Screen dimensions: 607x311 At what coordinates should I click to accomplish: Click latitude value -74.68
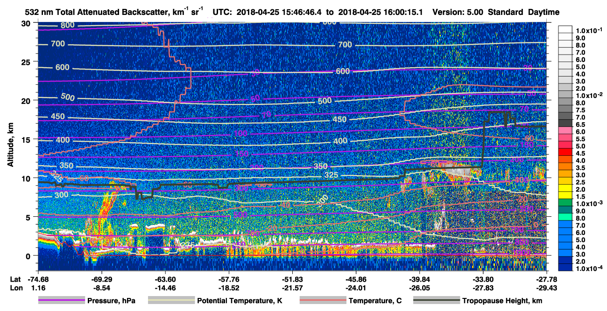point(39,279)
